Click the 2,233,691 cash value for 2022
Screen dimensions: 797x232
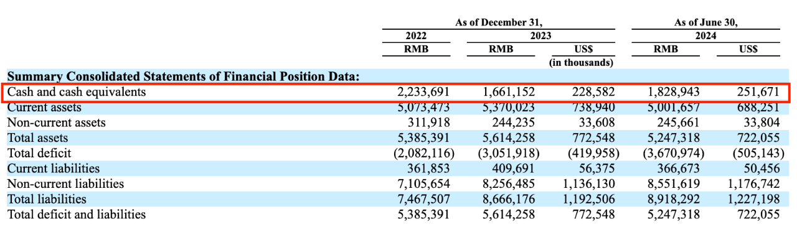tap(423, 92)
